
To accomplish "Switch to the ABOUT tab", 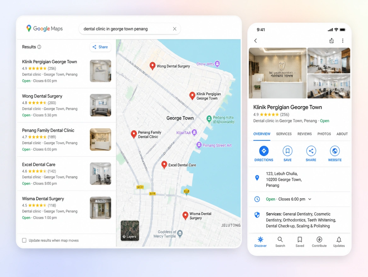I will click(x=342, y=134).
